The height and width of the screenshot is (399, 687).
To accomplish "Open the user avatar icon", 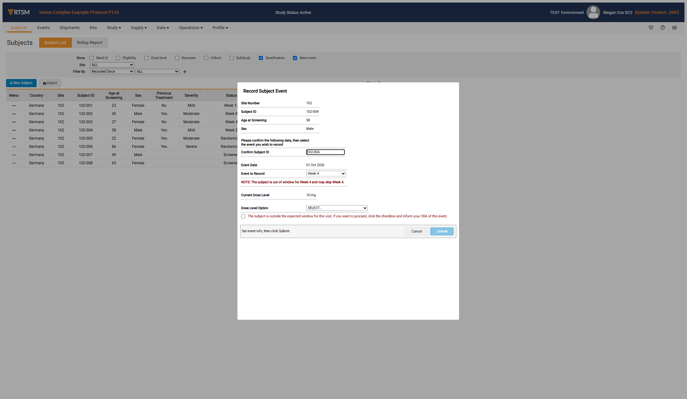I will (x=593, y=12).
